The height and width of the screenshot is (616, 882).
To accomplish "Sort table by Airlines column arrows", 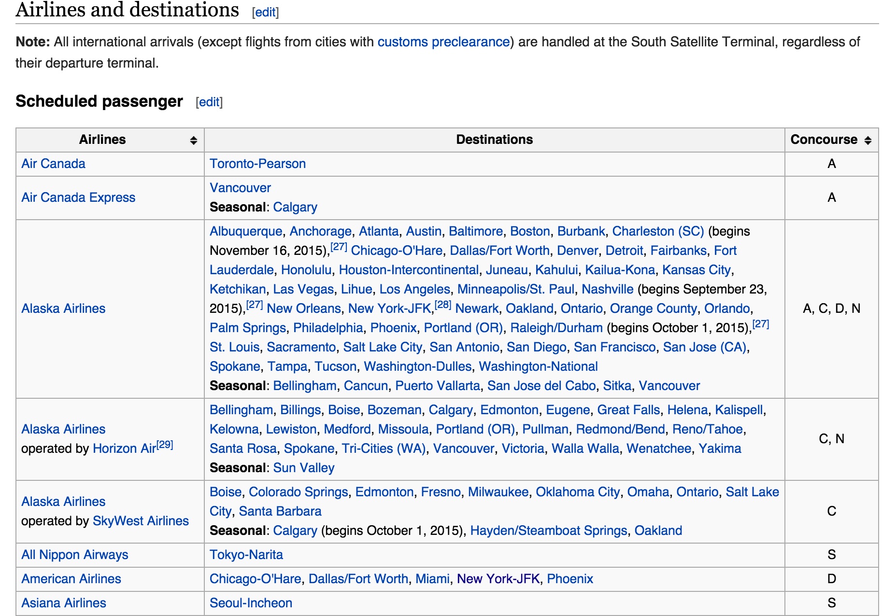I will 193,140.
